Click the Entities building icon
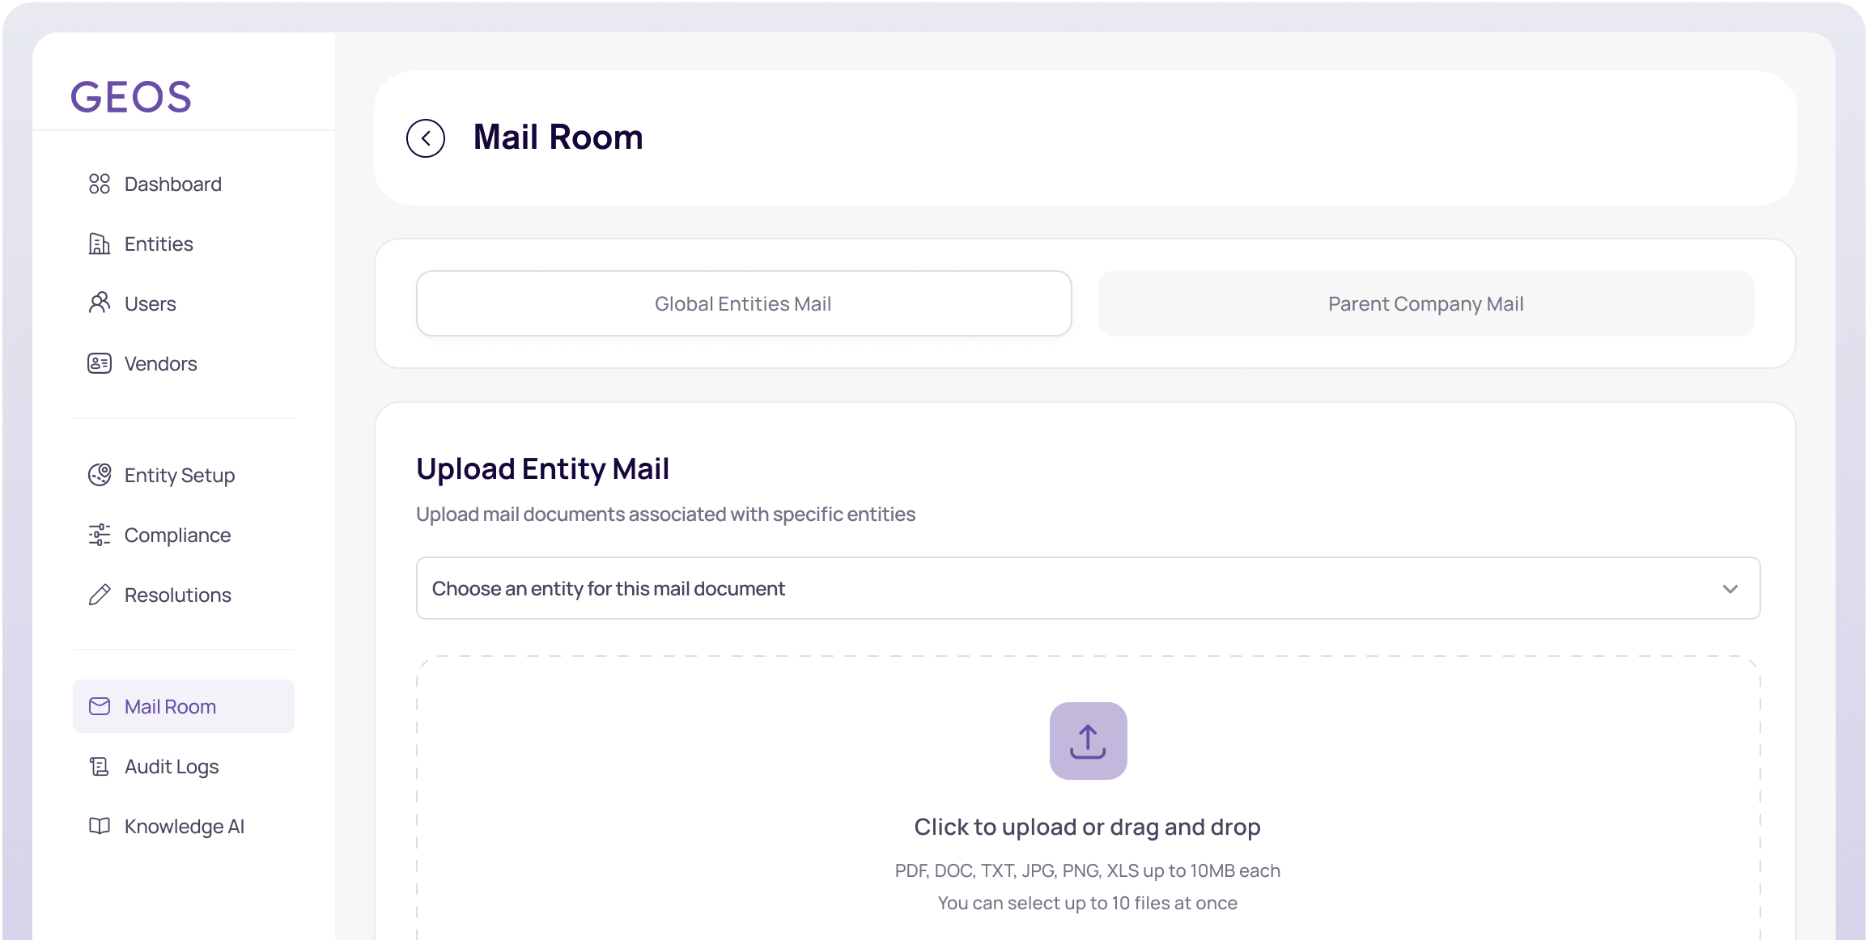Image resolution: width=1868 pixels, height=940 pixels. pyautogui.click(x=100, y=244)
